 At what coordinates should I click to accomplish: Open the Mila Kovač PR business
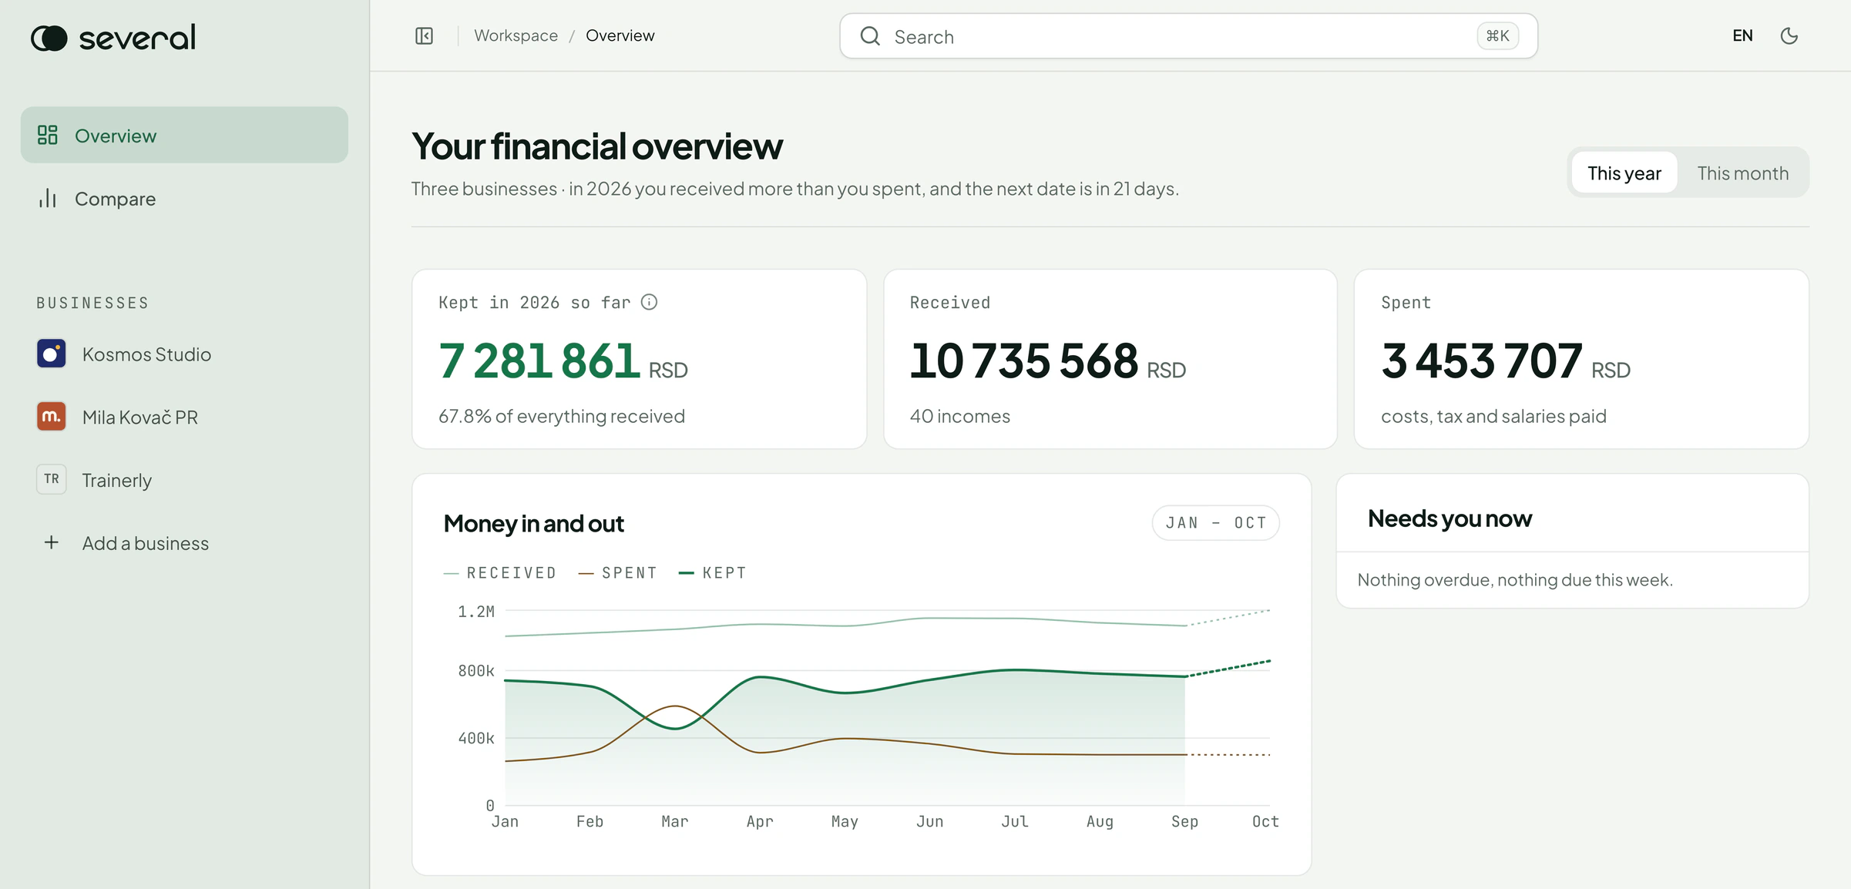click(184, 417)
